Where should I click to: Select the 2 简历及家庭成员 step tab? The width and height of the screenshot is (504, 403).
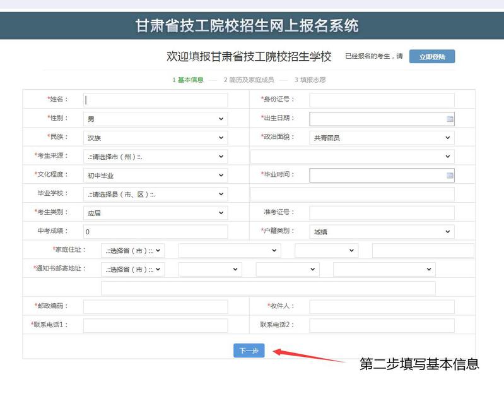coord(249,80)
